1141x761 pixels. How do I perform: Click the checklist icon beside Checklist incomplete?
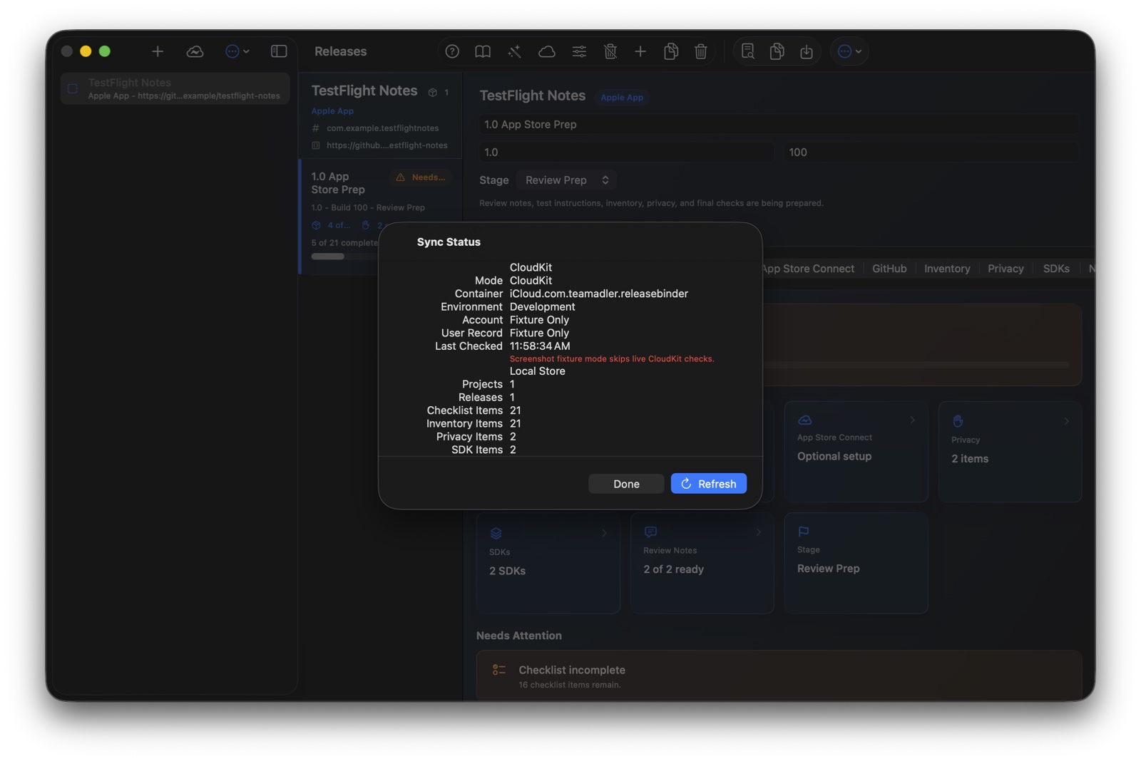point(499,670)
